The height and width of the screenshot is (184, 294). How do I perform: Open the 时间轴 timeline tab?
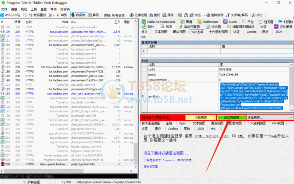pyautogui.click(x=286, y=22)
